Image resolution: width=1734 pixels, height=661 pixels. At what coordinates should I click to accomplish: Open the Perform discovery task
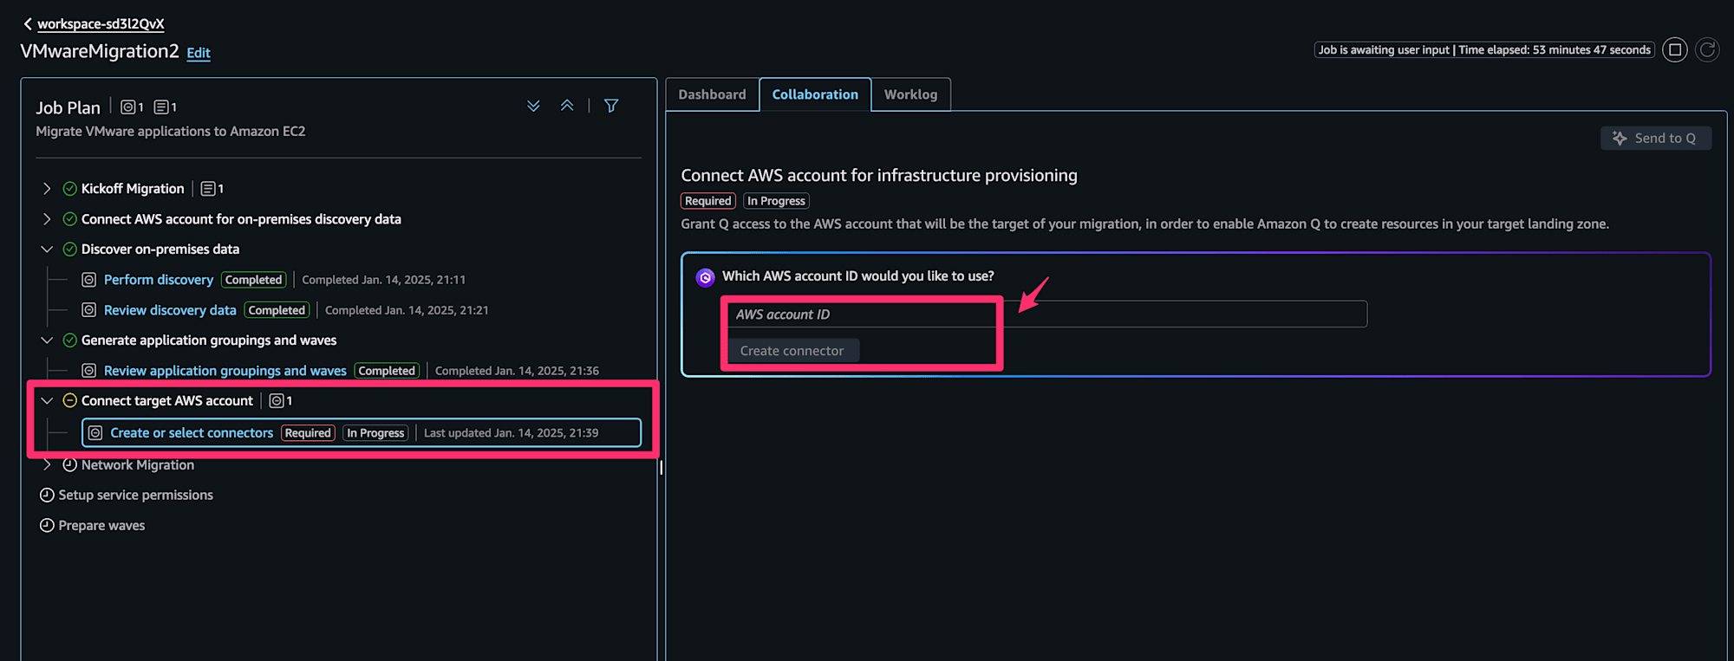159,280
